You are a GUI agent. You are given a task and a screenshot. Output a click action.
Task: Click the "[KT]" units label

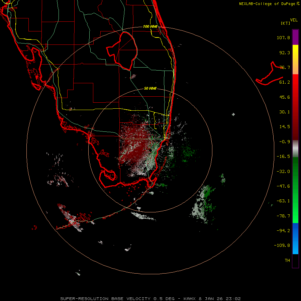[286, 23]
